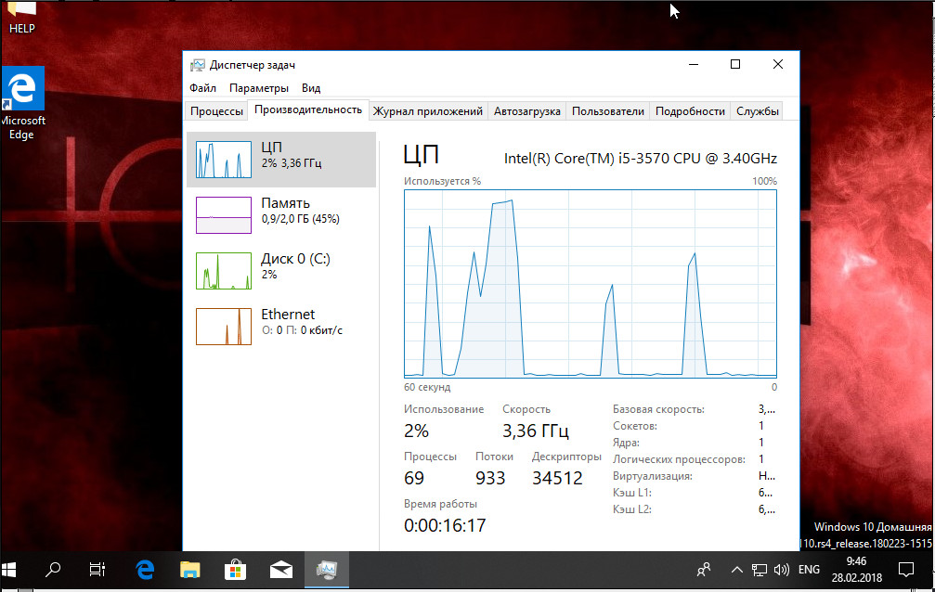935x592 pixels.
Task: Click the Task Manager title bar icon
Action: pos(198,65)
